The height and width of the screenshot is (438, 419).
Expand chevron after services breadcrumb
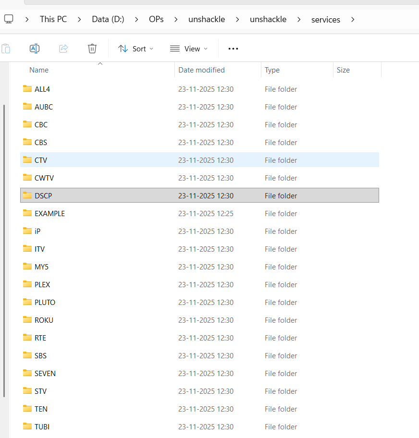[x=353, y=20]
